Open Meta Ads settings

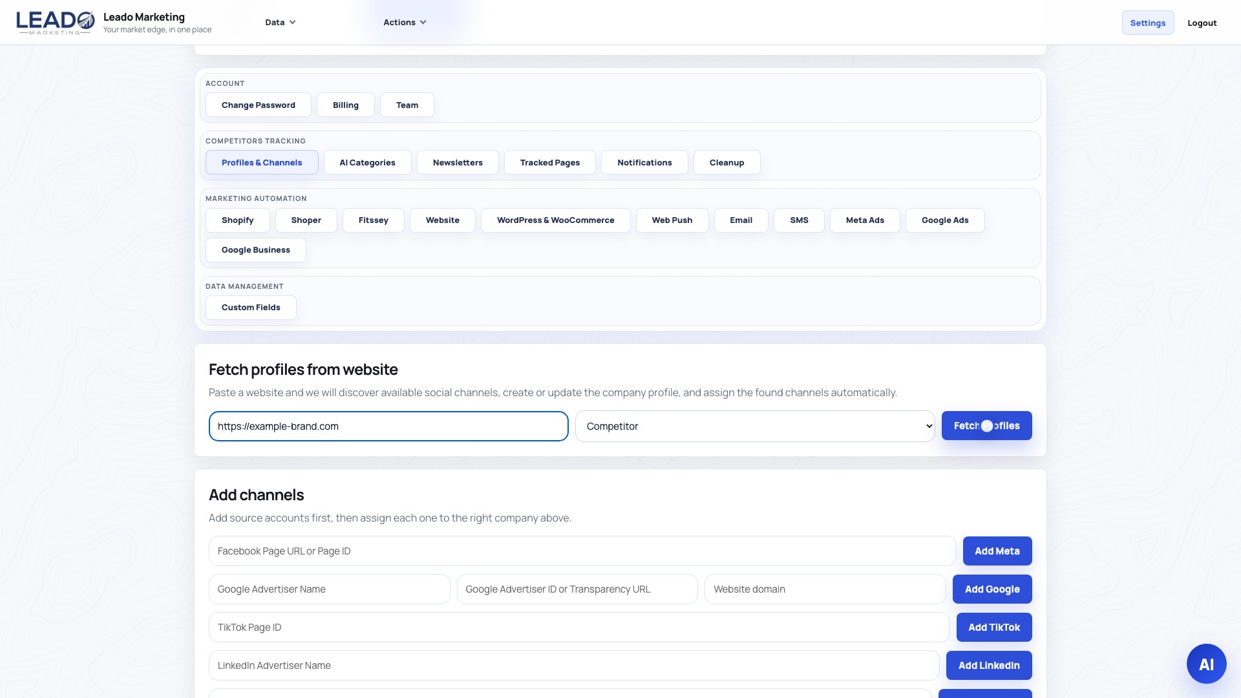click(x=865, y=220)
